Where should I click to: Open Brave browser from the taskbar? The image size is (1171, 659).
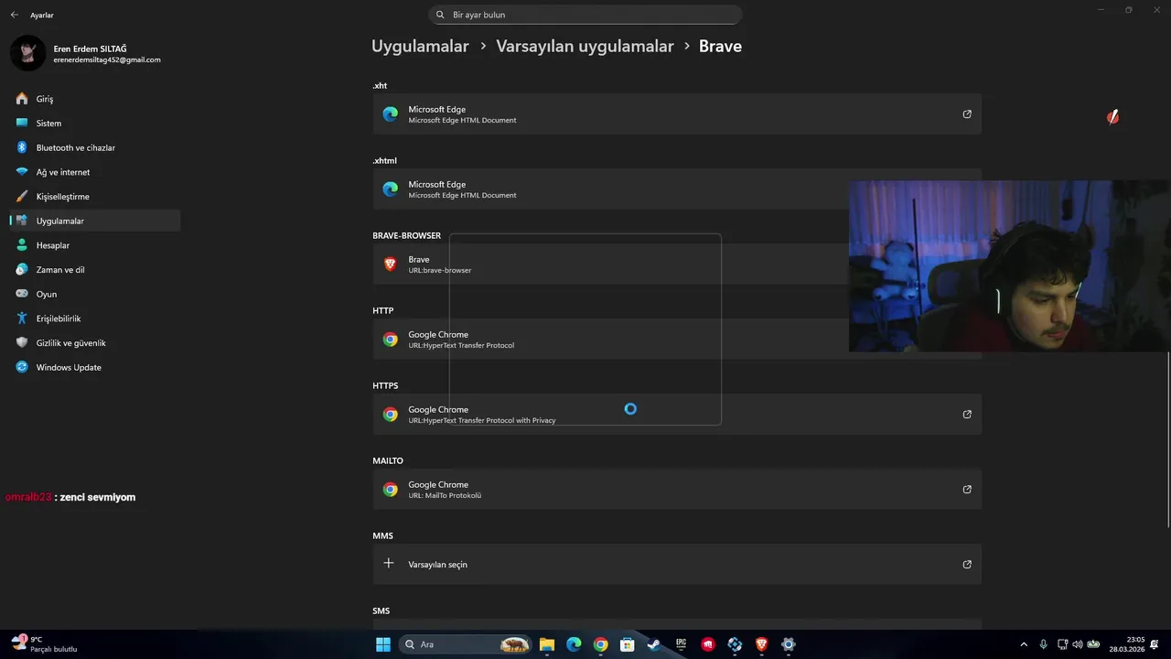(761, 644)
